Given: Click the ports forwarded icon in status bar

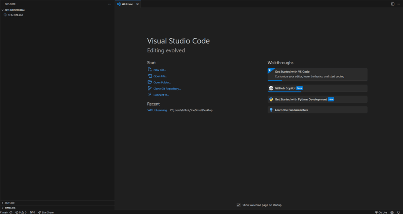Looking at the screenshot, I should click(31, 212).
